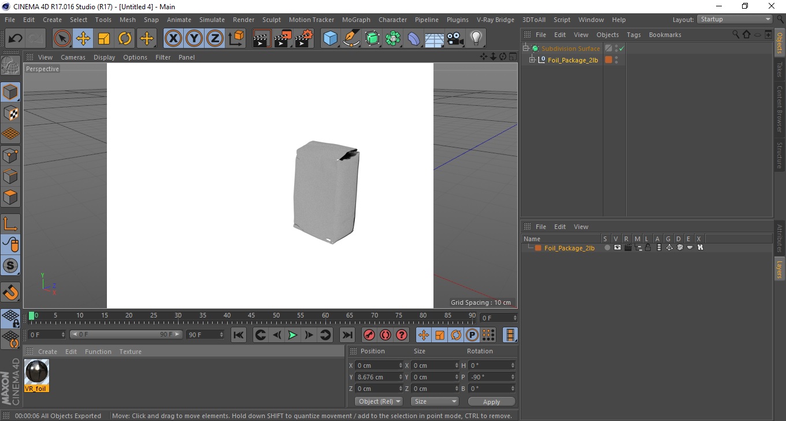
Task: Click timeline ruler at frame 45
Action: coord(252,316)
